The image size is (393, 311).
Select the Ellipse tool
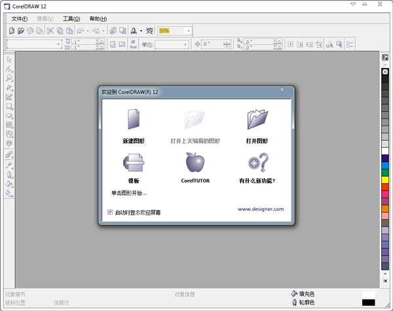[9, 115]
